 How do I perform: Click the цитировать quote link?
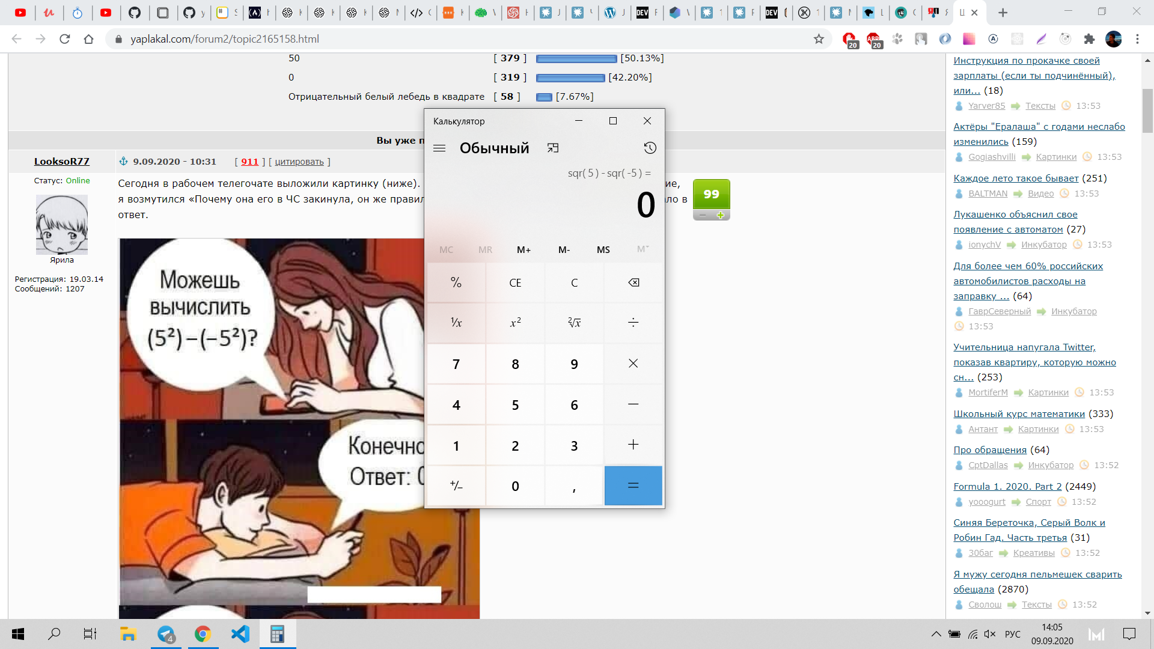coord(299,162)
